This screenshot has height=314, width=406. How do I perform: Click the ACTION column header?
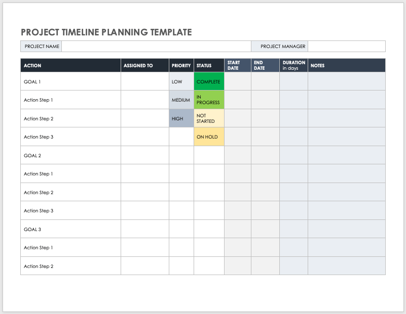click(x=70, y=66)
